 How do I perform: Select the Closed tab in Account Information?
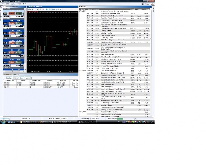(21, 78)
